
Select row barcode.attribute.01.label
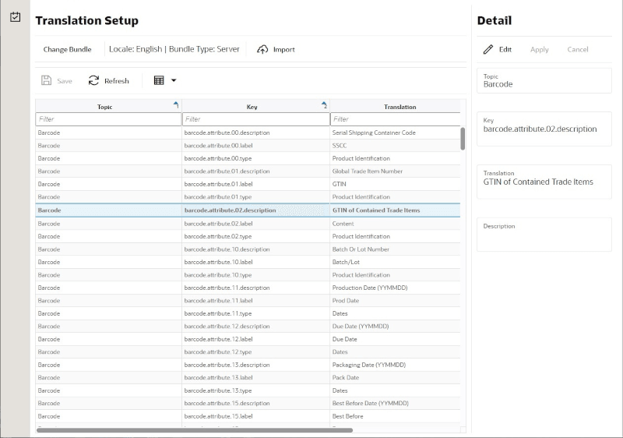[248, 184]
